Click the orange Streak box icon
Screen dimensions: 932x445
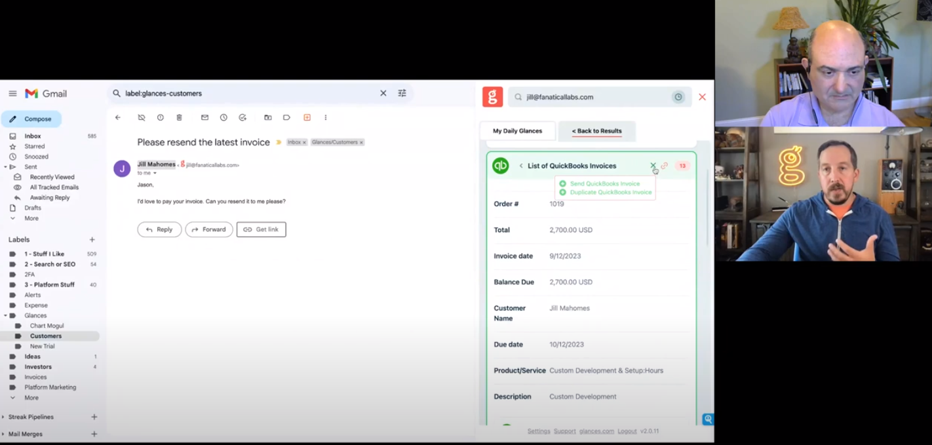[307, 117]
